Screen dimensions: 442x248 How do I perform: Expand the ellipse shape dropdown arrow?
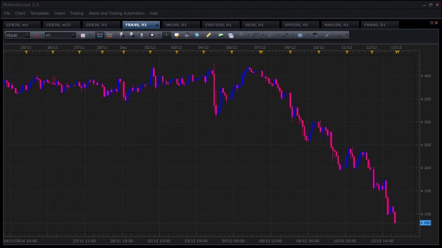tap(308, 35)
